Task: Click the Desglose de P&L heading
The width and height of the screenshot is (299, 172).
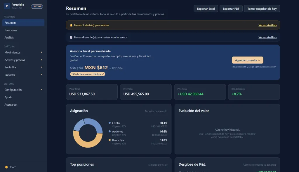Action: click(192, 164)
